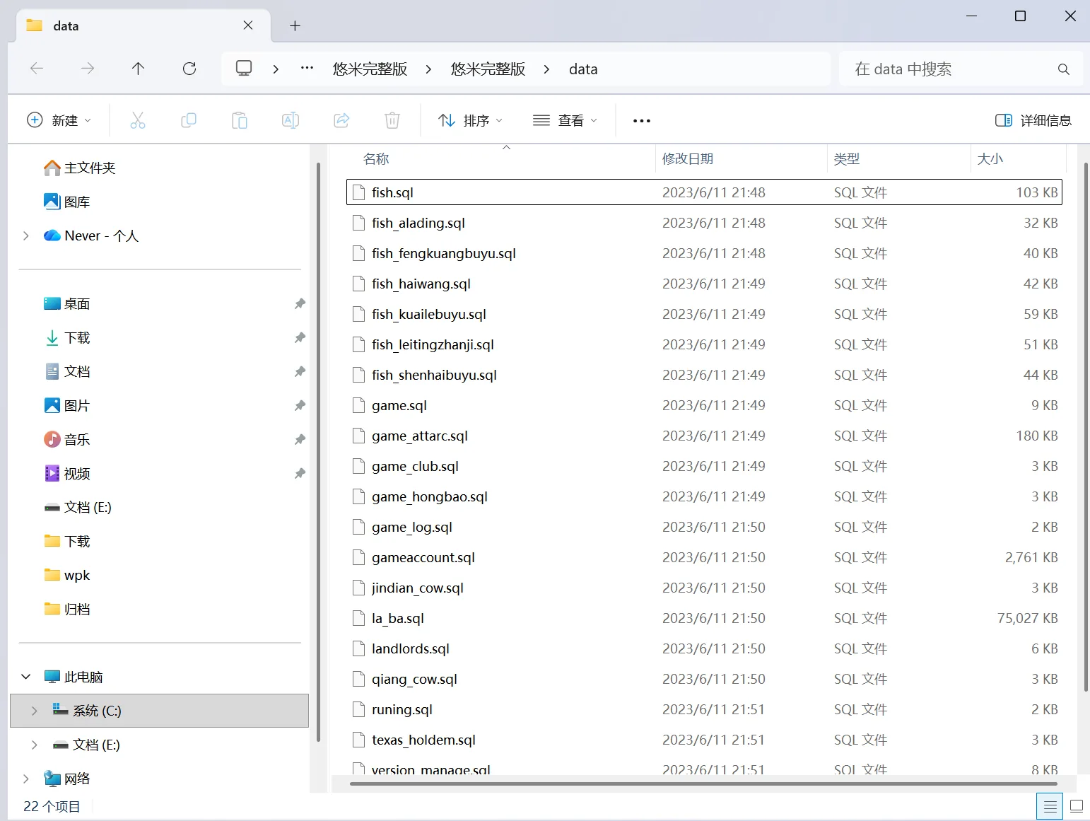The height and width of the screenshot is (821, 1090).
Task: Go up one folder level
Action: (138, 69)
